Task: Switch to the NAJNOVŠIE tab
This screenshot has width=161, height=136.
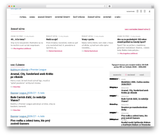Action: pyautogui.click(x=117, y=75)
